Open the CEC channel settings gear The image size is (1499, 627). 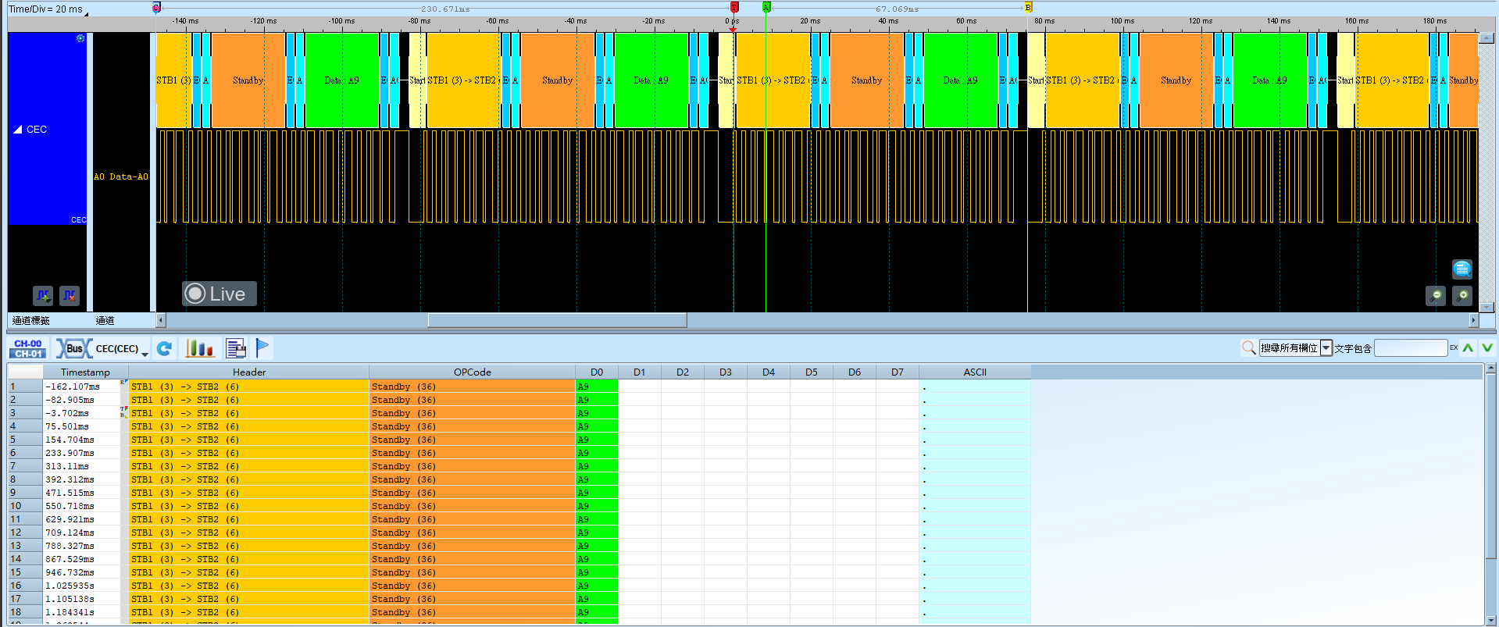coord(80,38)
